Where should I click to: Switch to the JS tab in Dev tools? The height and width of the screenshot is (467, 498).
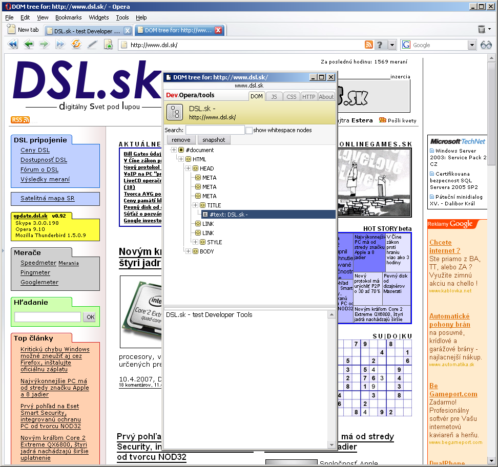coord(274,96)
